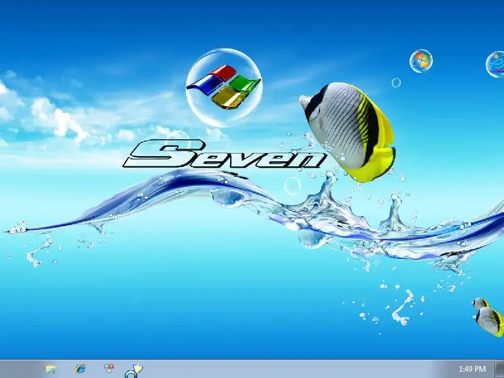The image size is (504, 378).
Task: Launch Internet Explorer from the taskbar
Action: pos(81,369)
